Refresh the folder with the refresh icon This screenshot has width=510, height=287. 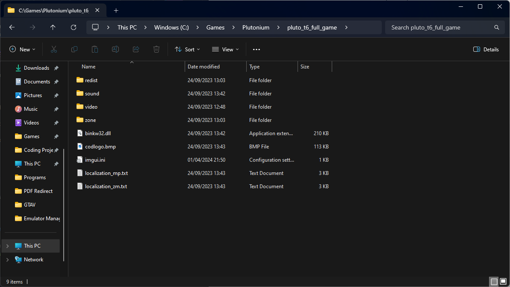(73, 27)
